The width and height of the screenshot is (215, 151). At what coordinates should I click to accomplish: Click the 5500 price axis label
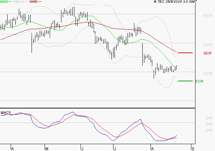[x=208, y=73]
